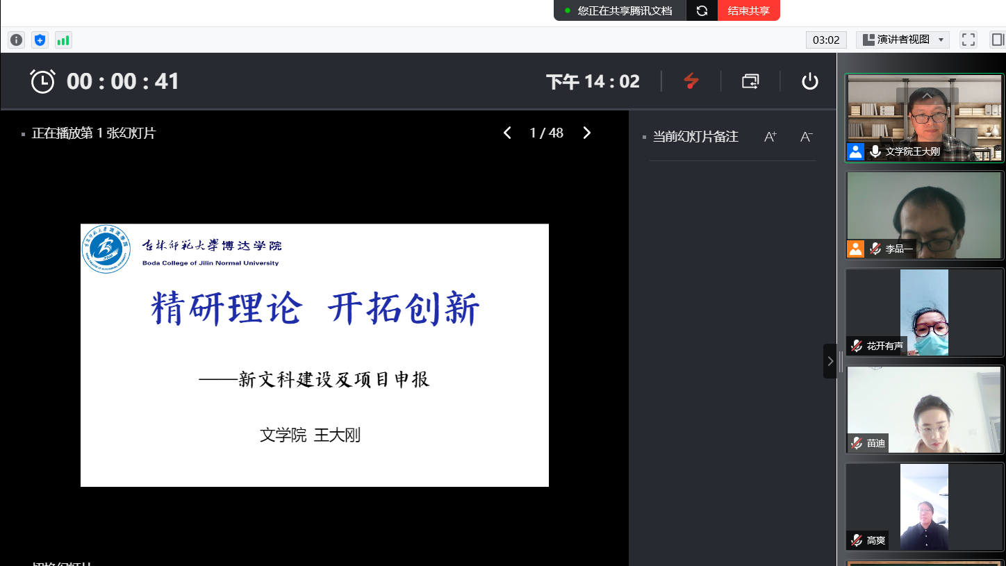
Task: Go to the previous slide arrow
Action: [x=507, y=133]
